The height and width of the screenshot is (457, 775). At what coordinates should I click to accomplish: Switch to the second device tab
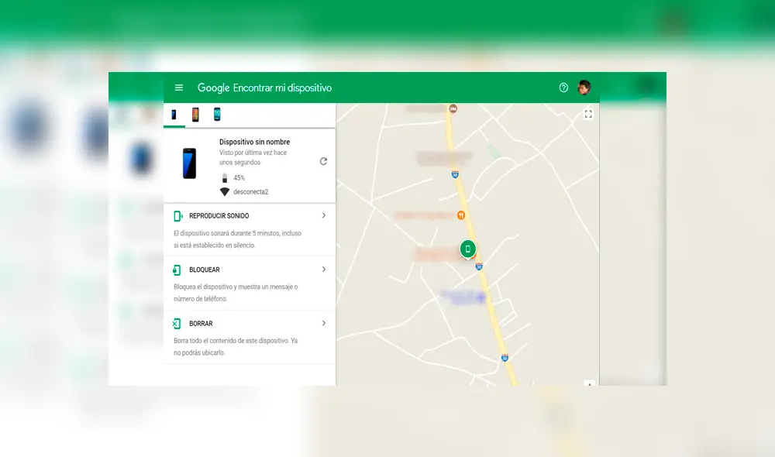pyautogui.click(x=195, y=114)
